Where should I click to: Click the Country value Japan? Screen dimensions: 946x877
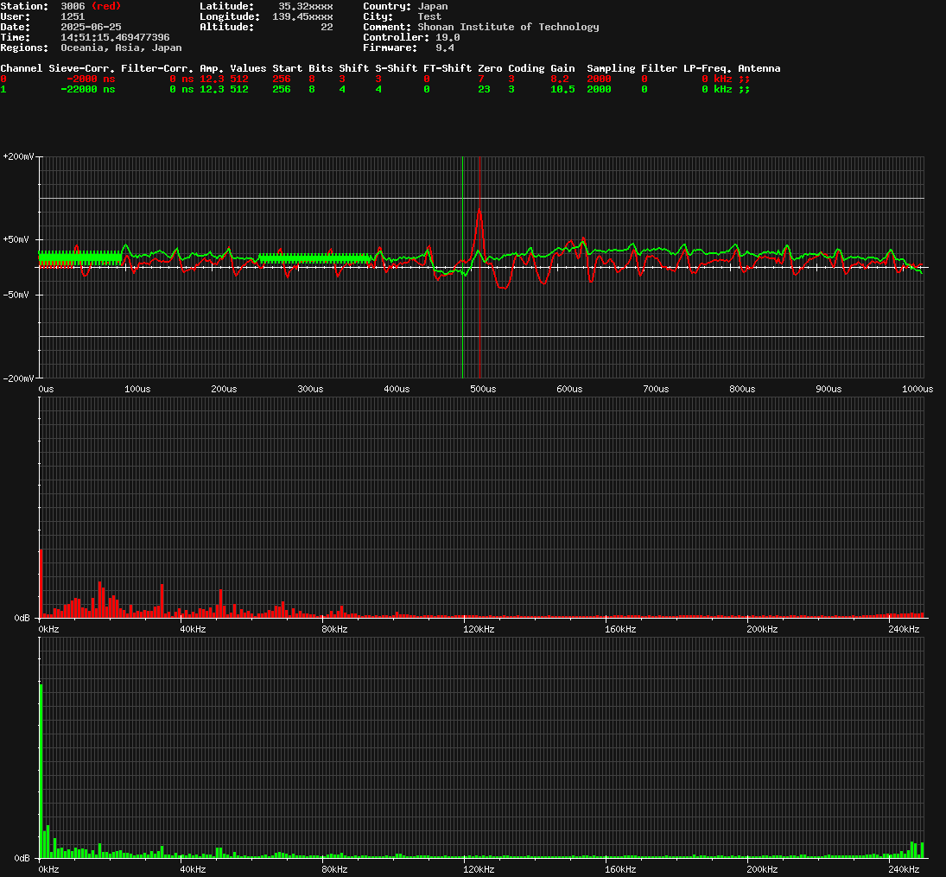tap(433, 6)
